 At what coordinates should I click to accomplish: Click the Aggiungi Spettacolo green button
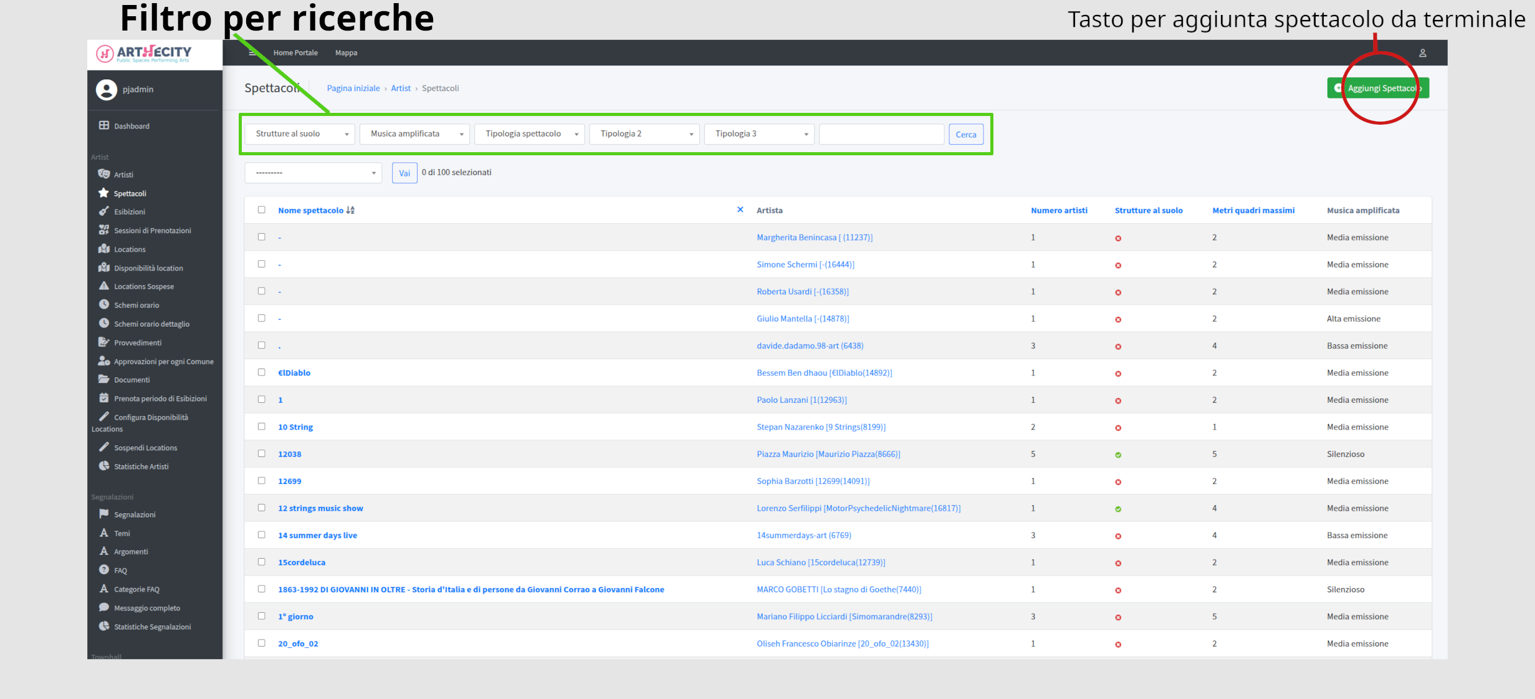(1378, 88)
